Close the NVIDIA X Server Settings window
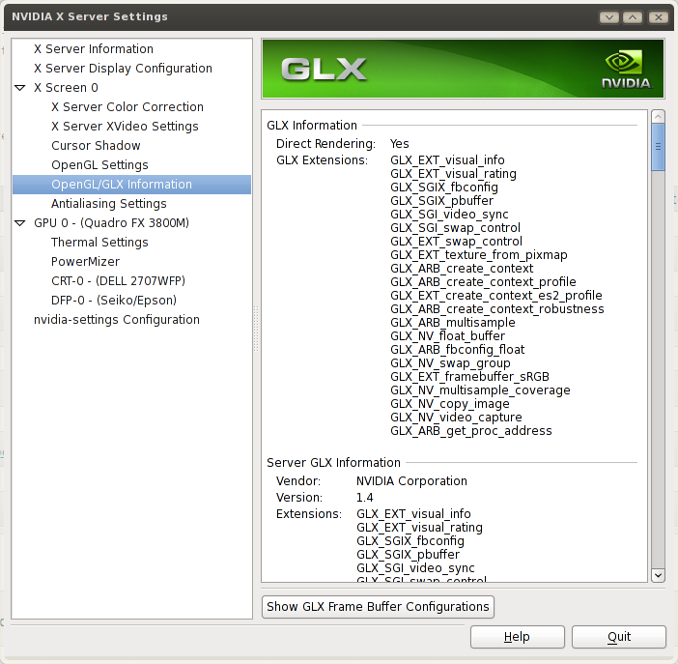678x664 pixels. coord(658,17)
